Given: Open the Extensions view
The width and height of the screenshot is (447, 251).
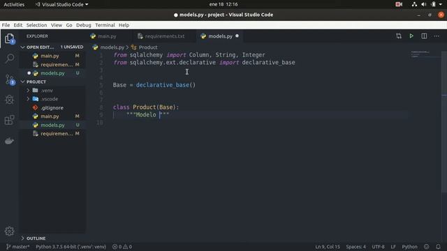Looking at the screenshot, I should (x=9, y=120).
